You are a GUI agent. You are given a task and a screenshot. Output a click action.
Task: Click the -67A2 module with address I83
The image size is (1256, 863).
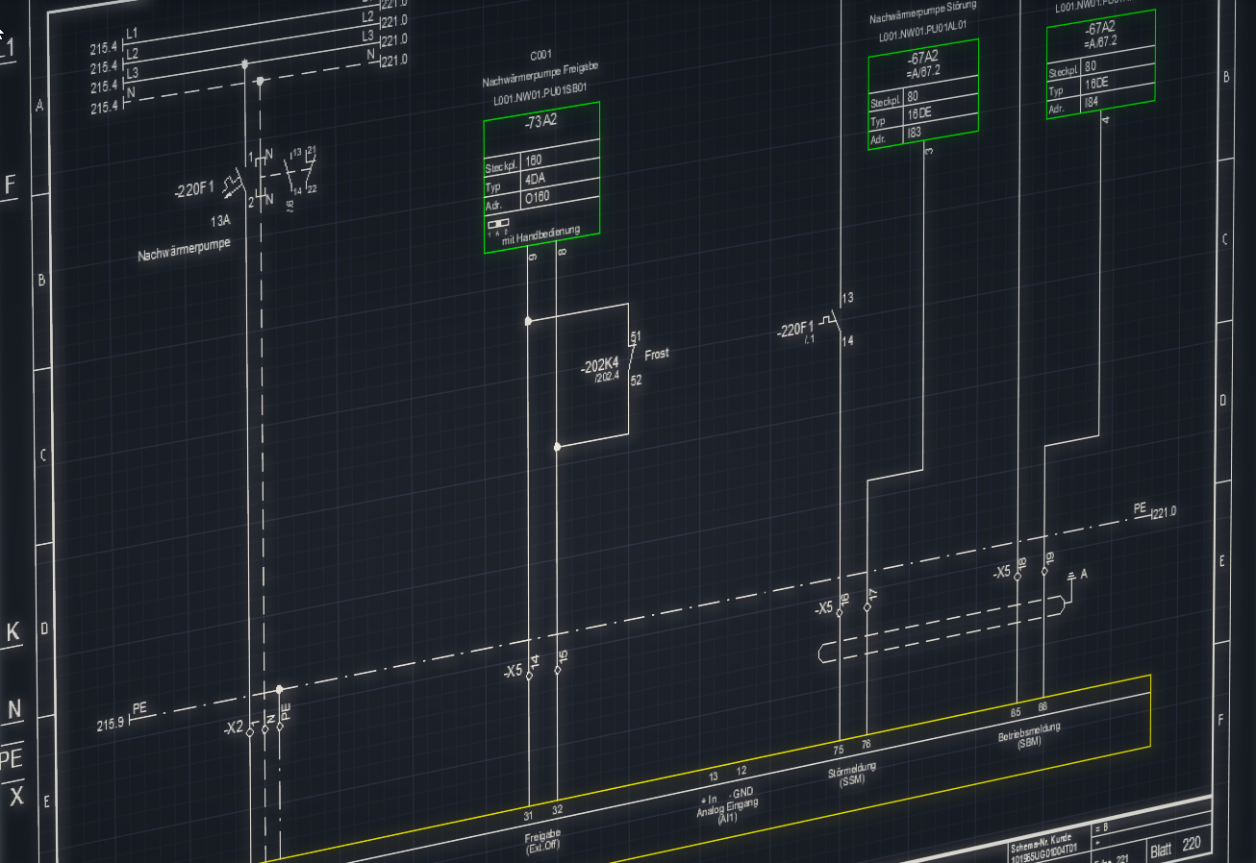(922, 93)
